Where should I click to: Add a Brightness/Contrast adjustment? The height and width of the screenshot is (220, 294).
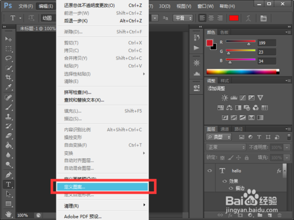(225, 98)
